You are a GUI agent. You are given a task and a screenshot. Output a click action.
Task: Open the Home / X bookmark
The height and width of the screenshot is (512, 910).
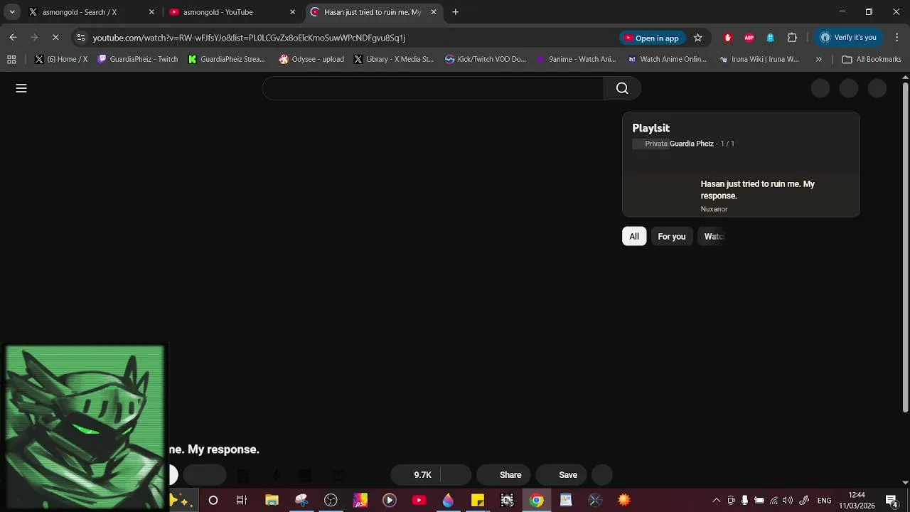point(61,60)
